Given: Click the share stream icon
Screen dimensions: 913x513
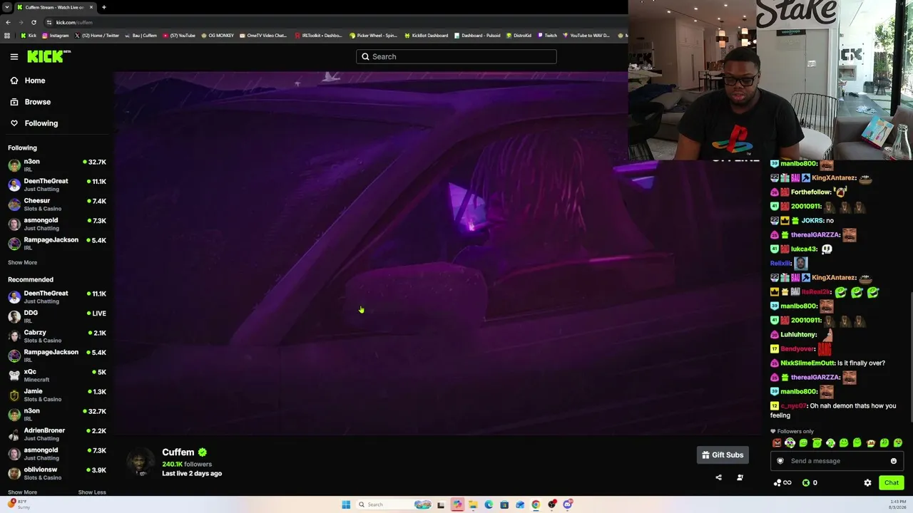Looking at the screenshot, I should pyautogui.click(x=718, y=477).
